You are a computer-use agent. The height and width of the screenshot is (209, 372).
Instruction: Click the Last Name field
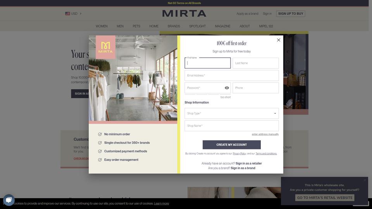pos(255,63)
